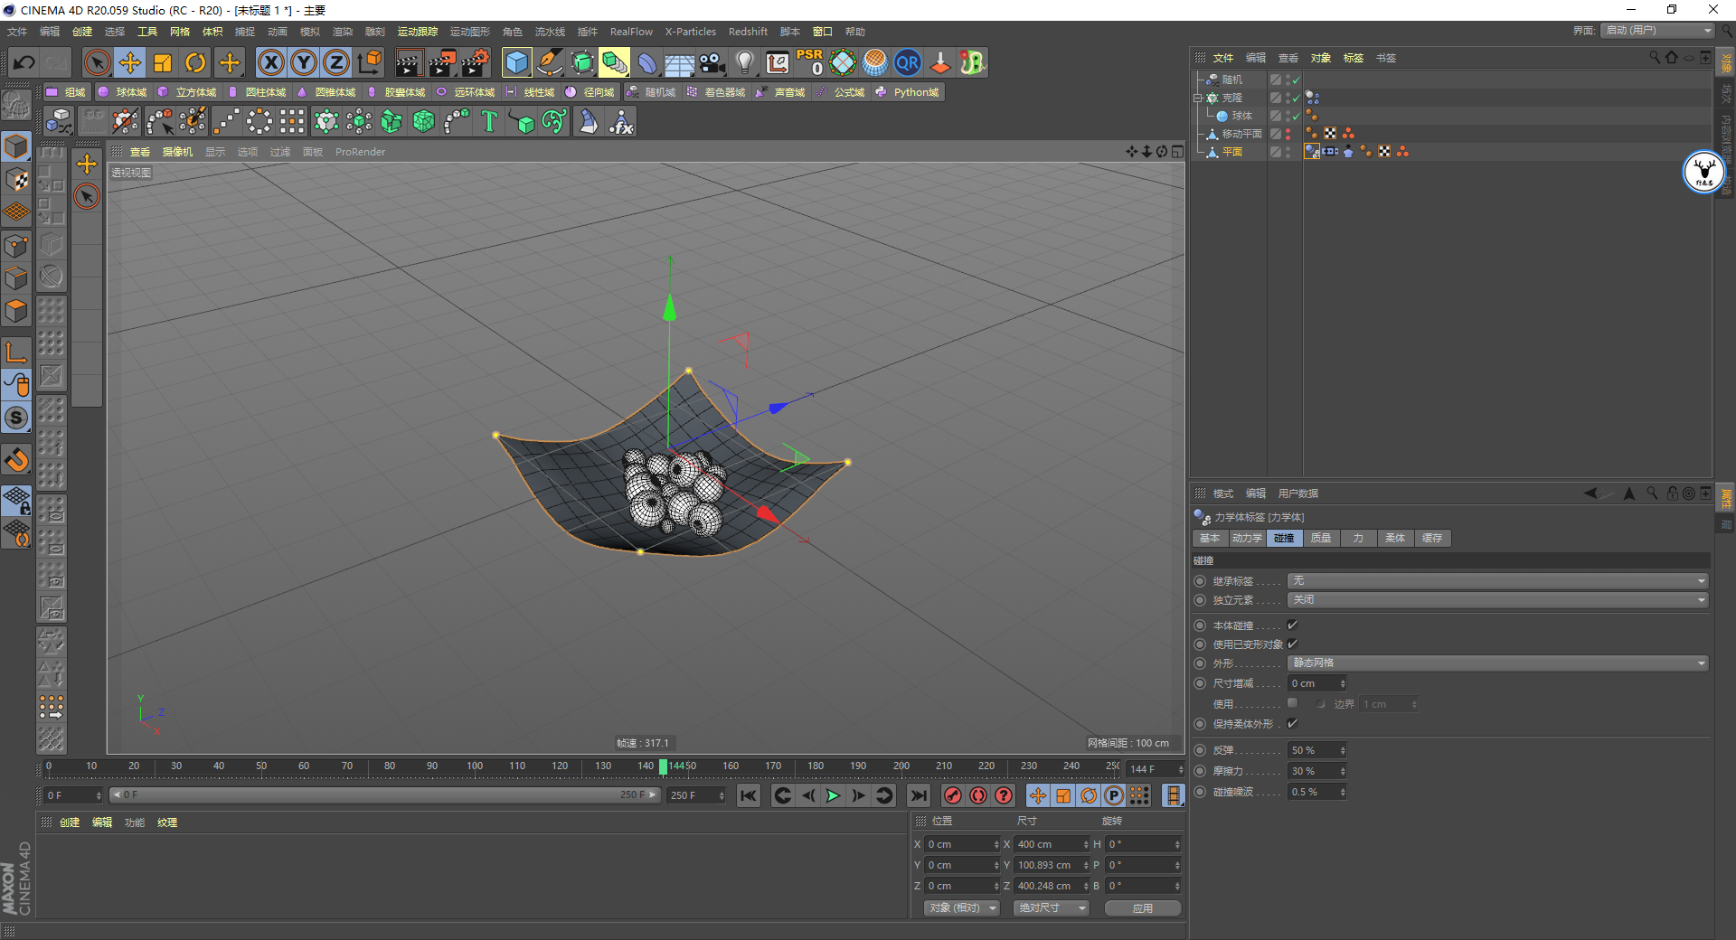Open the 继承标签 dropdown
Viewport: 1736px width, 940px height.
(1497, 581)
